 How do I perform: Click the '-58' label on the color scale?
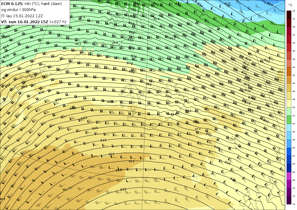click(x=294, y=140)
